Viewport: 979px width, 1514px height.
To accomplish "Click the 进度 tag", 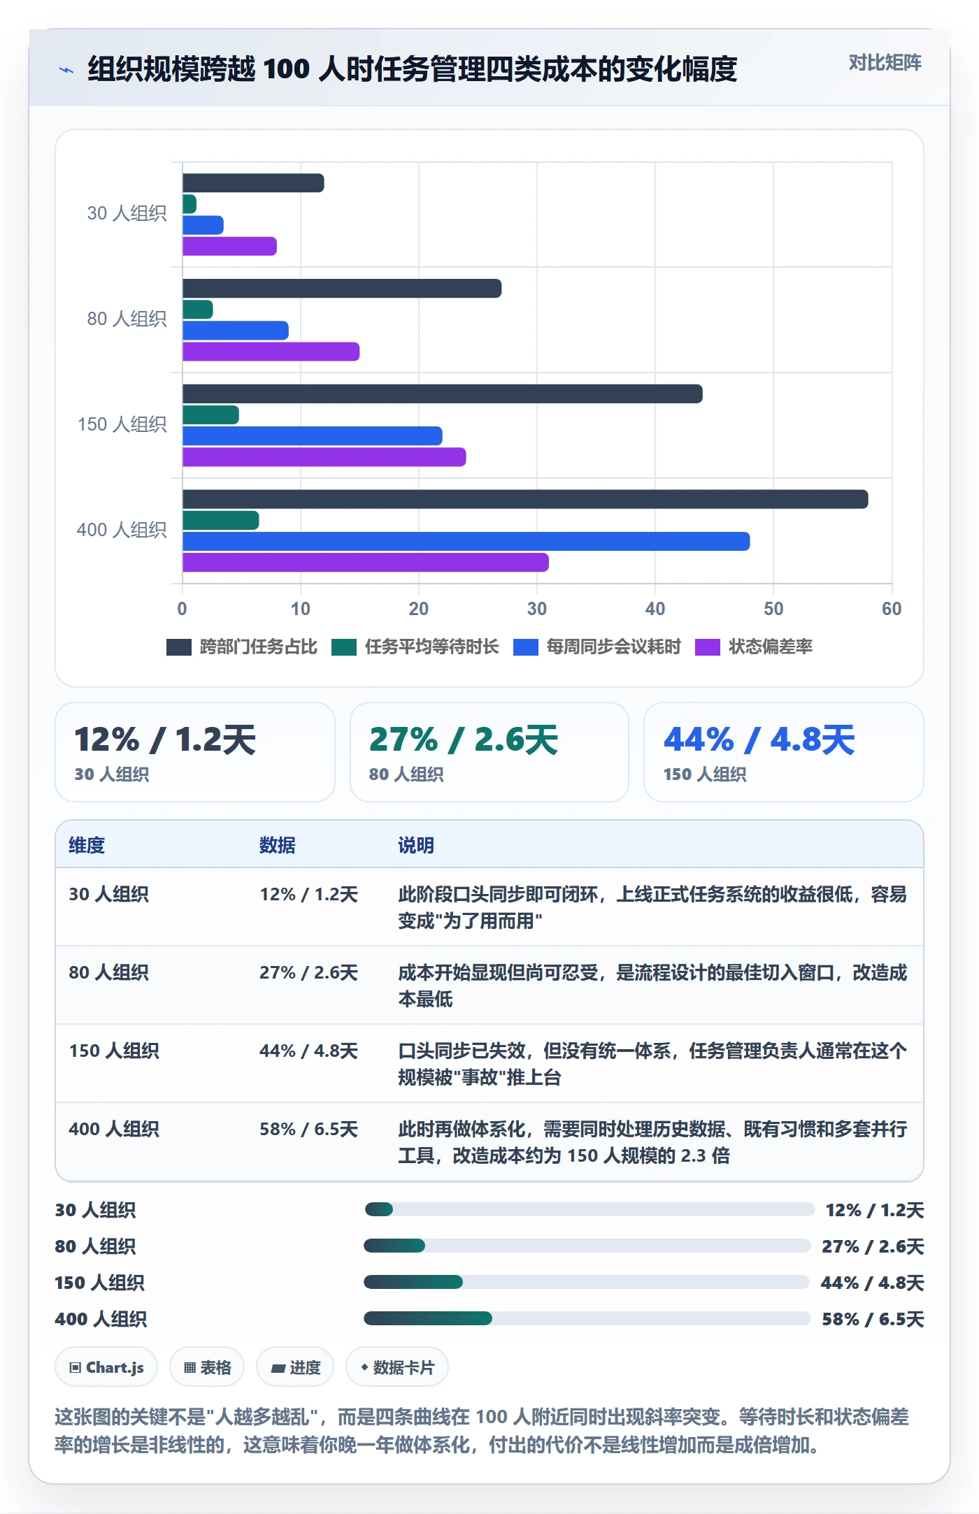I will pos(296,1367).
